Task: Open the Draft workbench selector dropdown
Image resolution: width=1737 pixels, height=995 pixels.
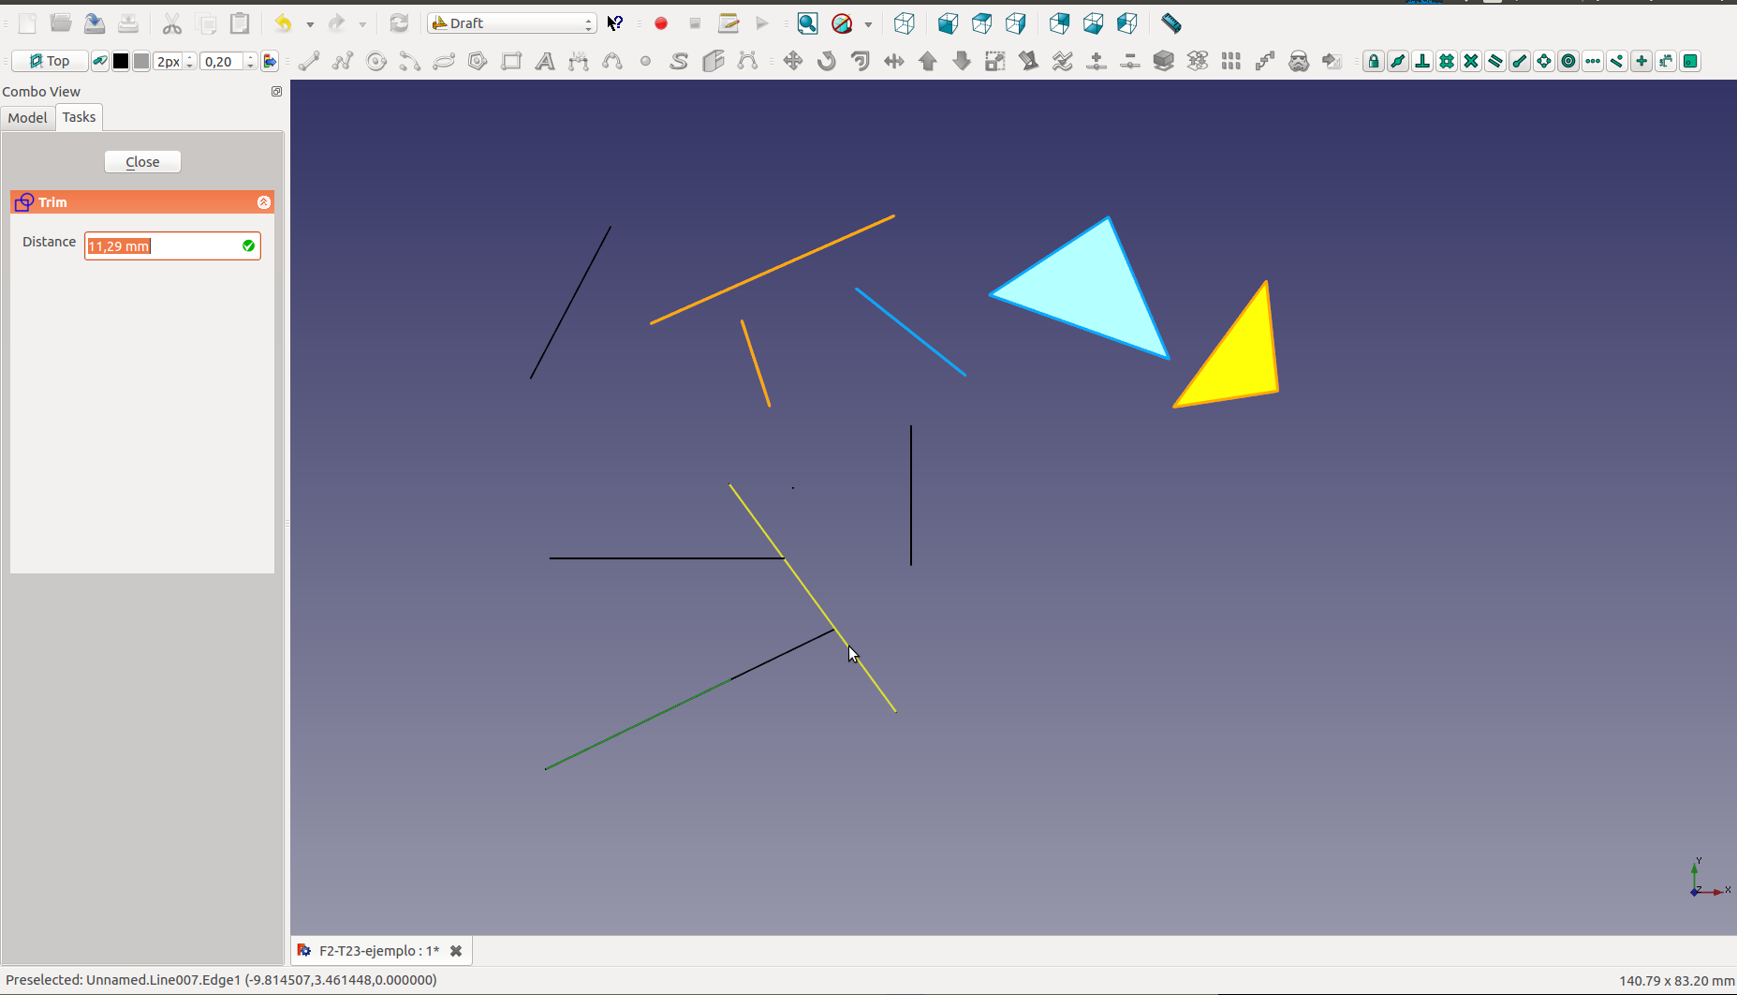Action: [512, 23]
